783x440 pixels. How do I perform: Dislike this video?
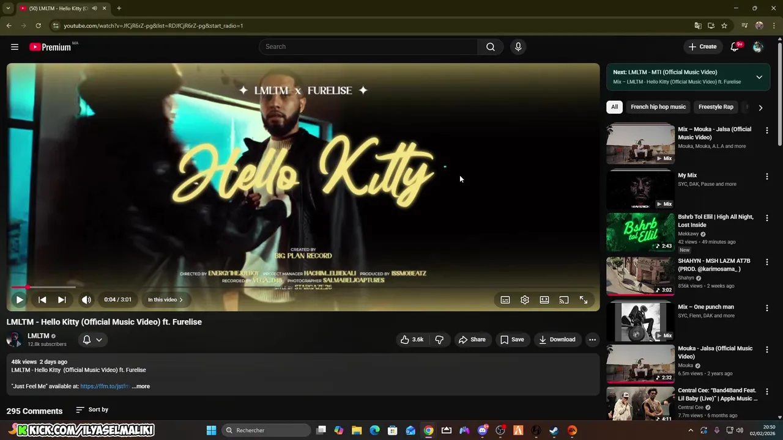(439, 339)
